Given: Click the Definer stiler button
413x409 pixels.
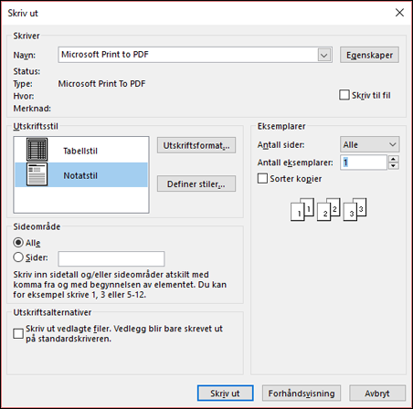Looking at the screenshot, I should 196,184.
